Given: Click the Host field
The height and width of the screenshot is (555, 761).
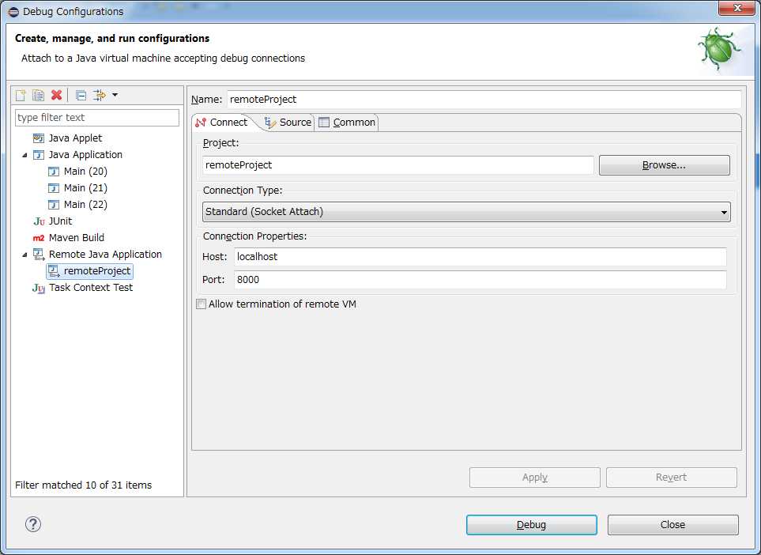Looking at the screenshot, I should pos(480,256).
